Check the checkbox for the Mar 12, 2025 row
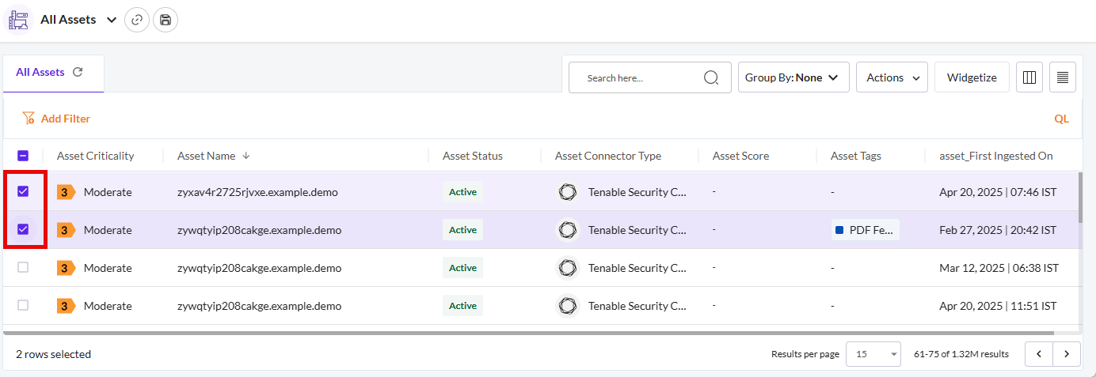Image resolution: width=1096 pixels, height=377 pixels. [x=23, y=267]
